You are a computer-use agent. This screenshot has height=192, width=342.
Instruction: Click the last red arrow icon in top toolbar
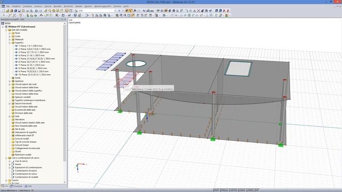point(228,11)
